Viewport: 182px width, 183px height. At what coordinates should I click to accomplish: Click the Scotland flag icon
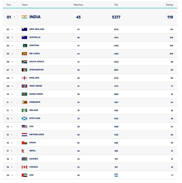(x=24, y=118)
